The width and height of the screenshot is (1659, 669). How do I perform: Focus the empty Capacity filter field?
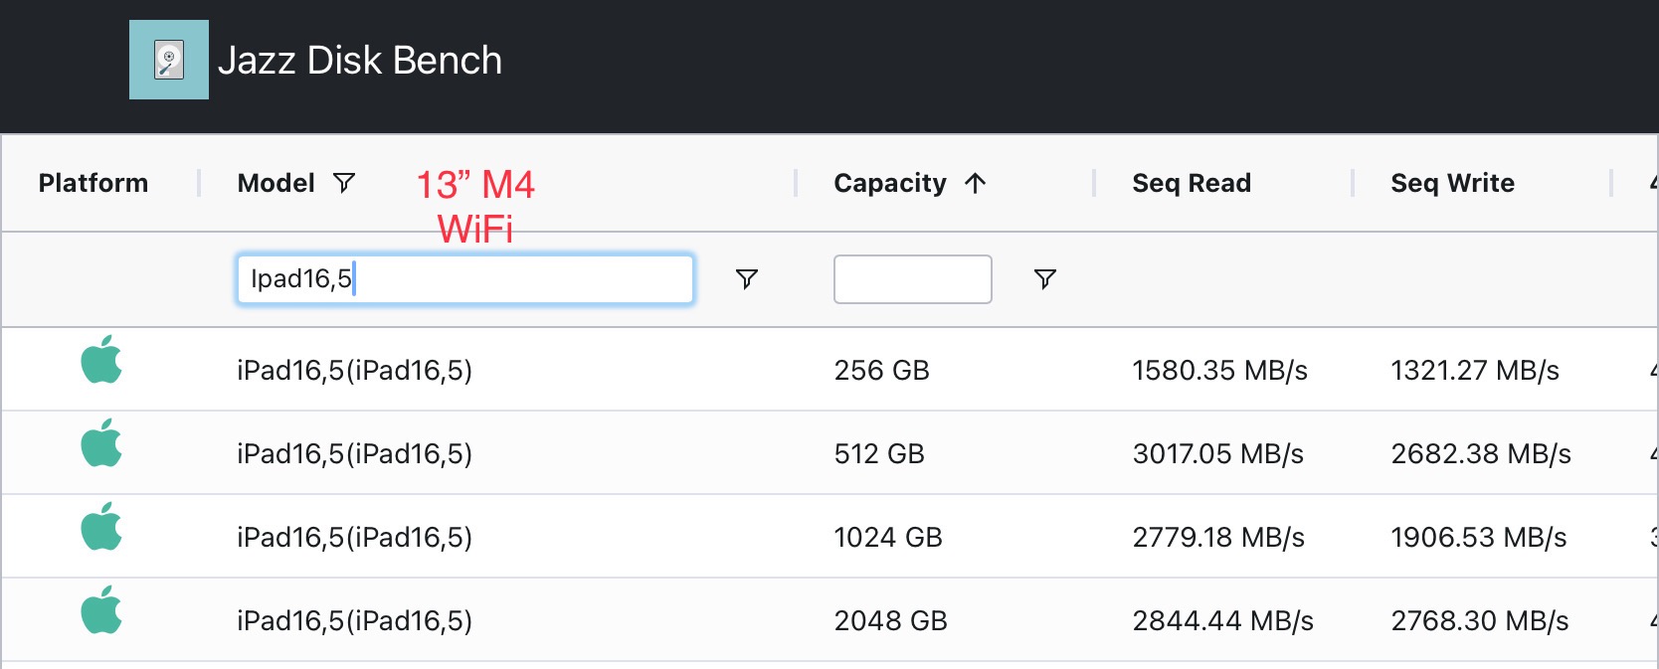pos(912,279)
